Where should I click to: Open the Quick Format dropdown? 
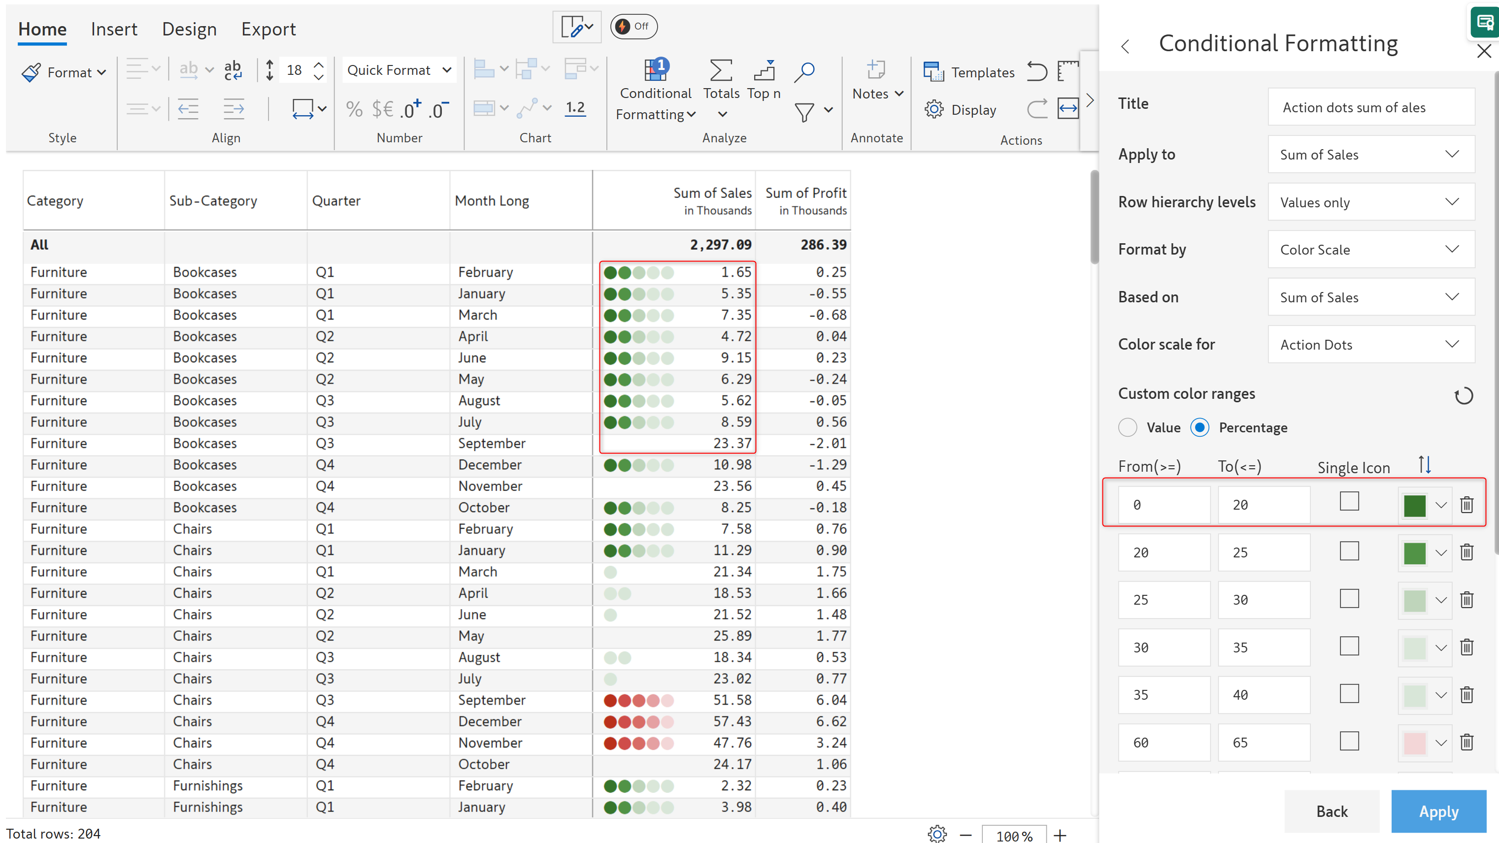[399, 70]
